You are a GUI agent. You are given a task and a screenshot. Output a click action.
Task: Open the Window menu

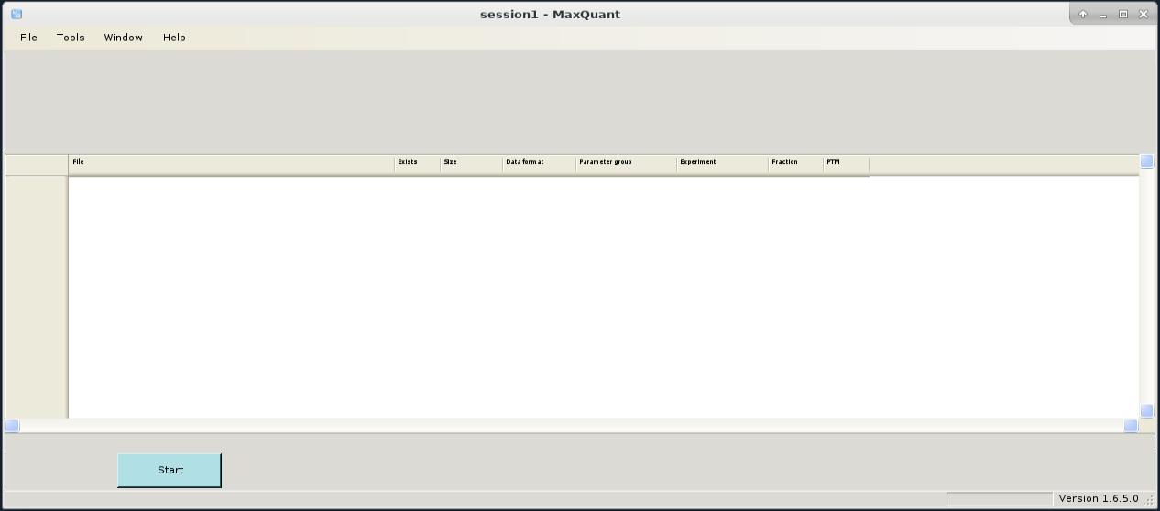pos(123,38)
